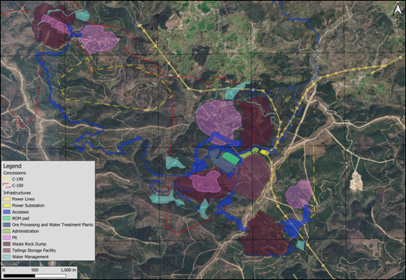Click the Tailings Storage Facility legend swatch

coord(6,250)
